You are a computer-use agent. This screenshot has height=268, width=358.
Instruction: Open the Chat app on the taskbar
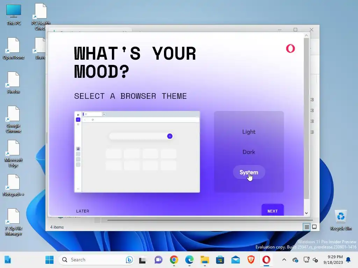coord(158,260)
